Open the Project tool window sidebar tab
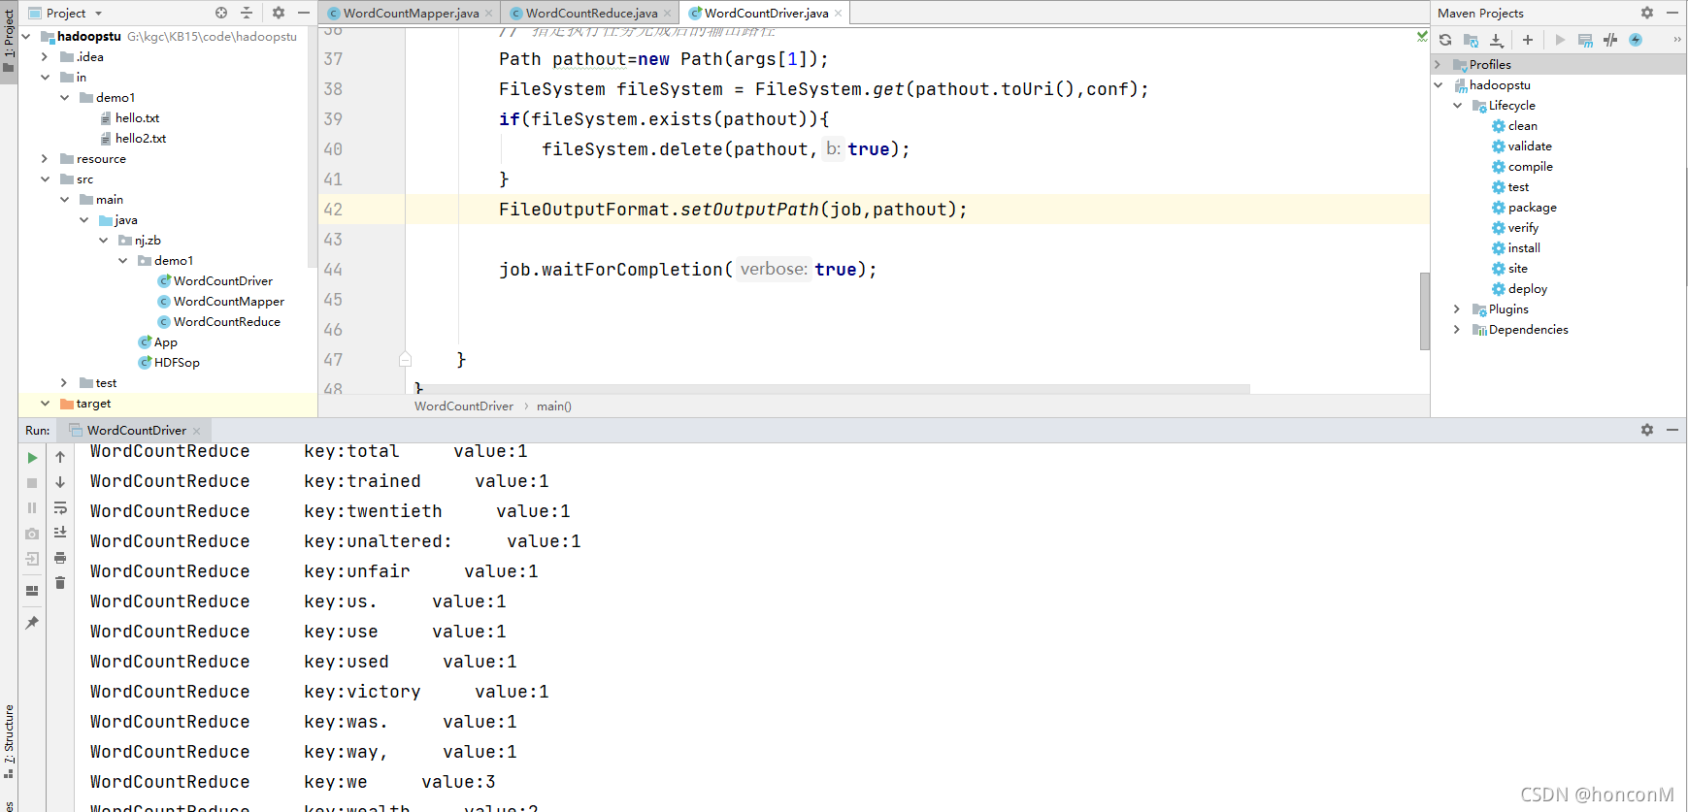 (x=9, y=43)
